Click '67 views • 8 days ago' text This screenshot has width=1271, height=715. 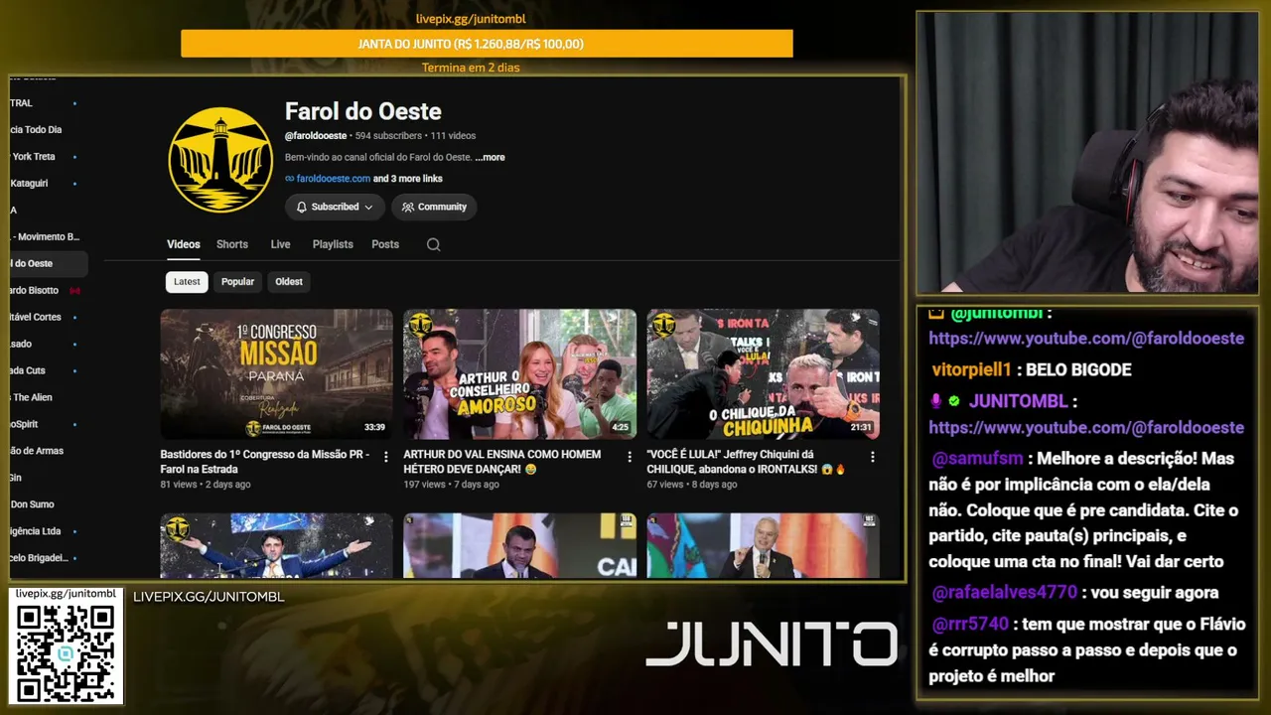point(692,485)
